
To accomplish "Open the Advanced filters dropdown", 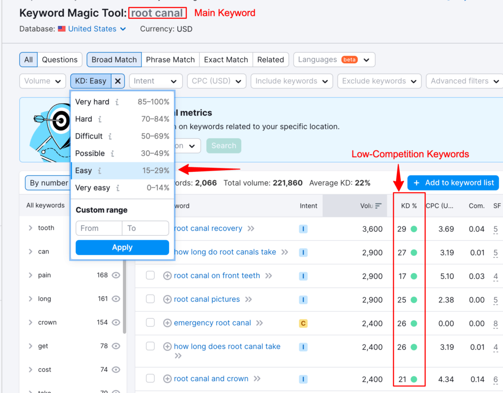I will [x=465, y=81].
